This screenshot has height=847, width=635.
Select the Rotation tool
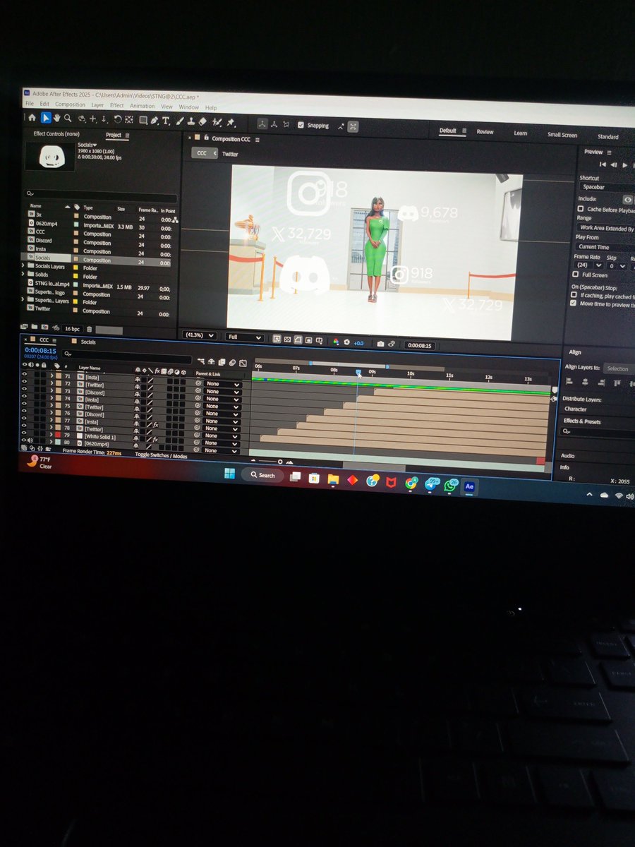pos(118,119)
